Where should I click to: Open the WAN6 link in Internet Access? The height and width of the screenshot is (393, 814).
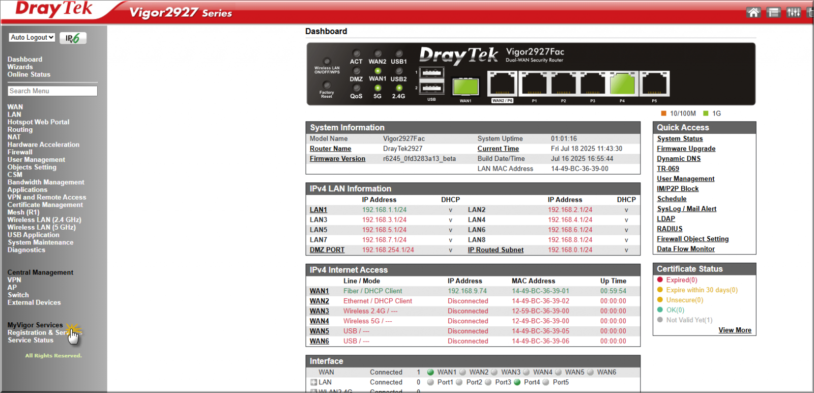pos(319,341)
